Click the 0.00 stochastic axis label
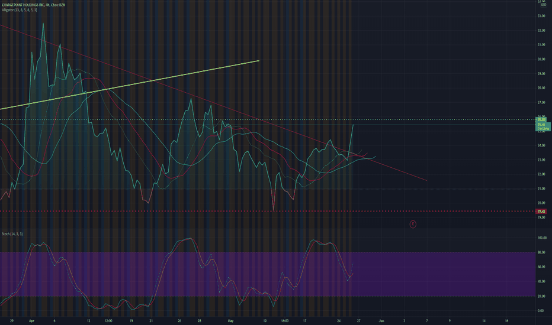Viewport: 552px width, 325px height. (x=541, y=311)
